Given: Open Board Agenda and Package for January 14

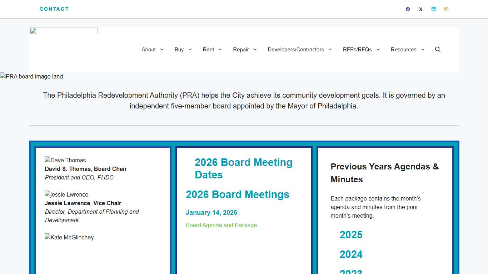Looking at the screenshot, I should 221,225.
